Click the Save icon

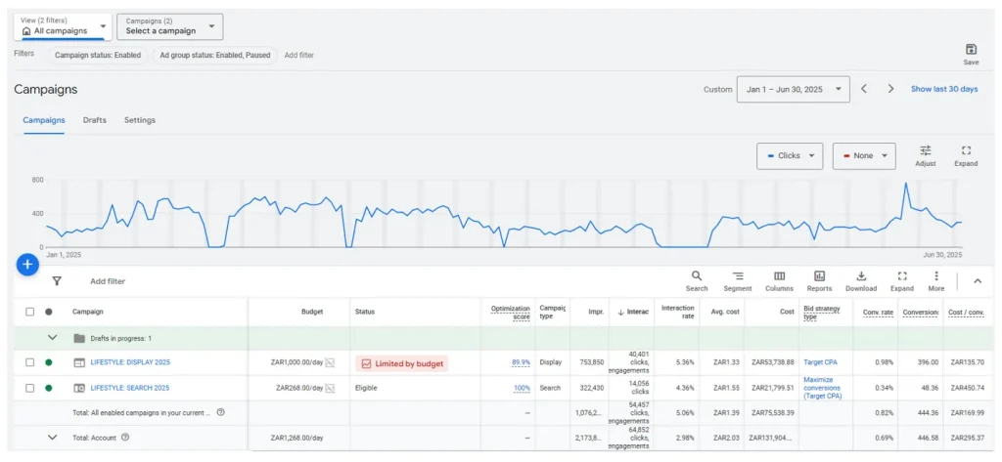click(970, 50)
